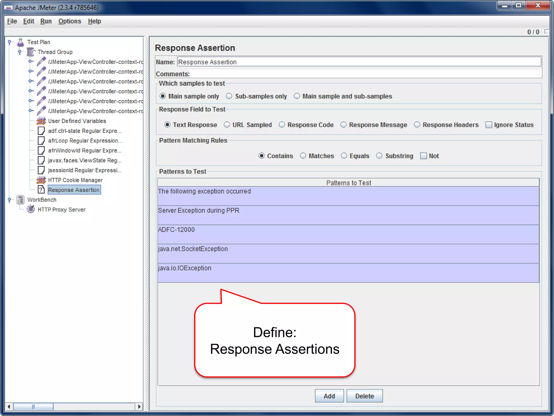Image resolution: width=554 pixels, height=416 pixels.
Task: Open the Run menu
Action: (46, 21)
